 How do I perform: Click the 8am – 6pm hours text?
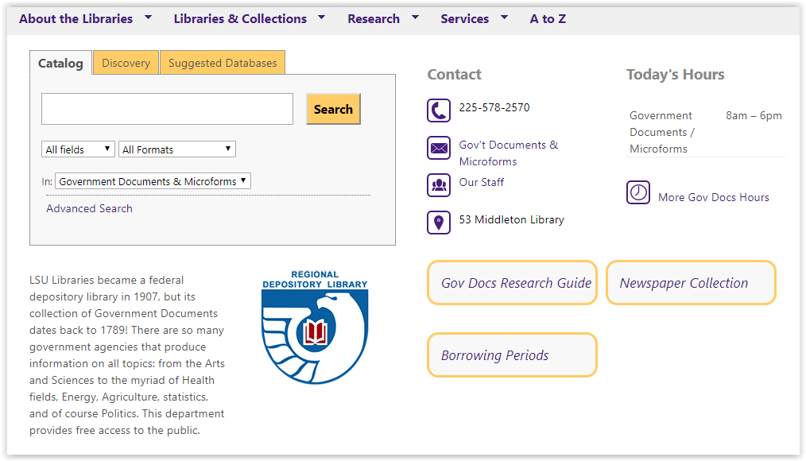point(754,115)
